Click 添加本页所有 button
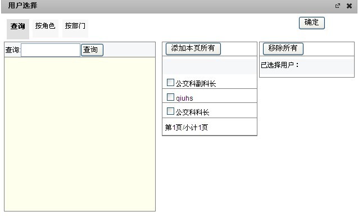This screenshot has width=358, height=216. coord(193,49)
